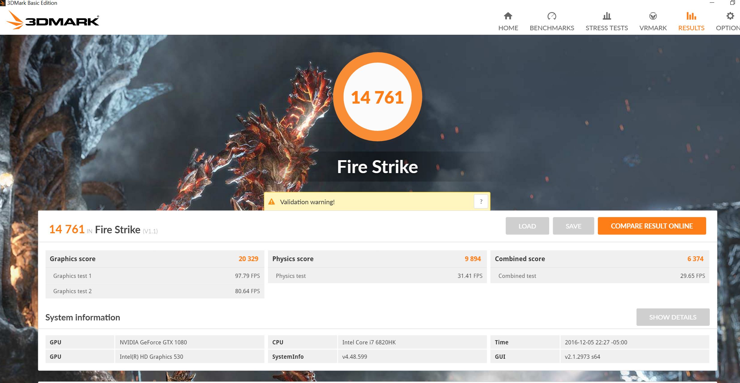This screenshot has height=383, width=740.
Task: Click the 14 761 in Fire Strike heading
Action: coord(103,229)
